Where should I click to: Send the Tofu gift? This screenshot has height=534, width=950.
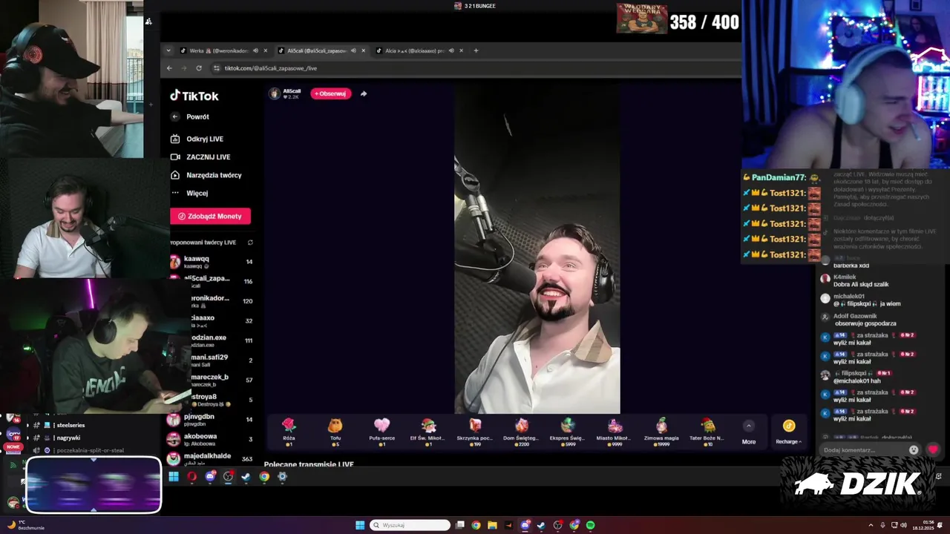[x=335, y=430]
